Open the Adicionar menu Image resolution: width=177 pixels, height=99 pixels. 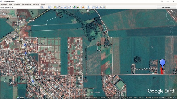coord(36,4)
